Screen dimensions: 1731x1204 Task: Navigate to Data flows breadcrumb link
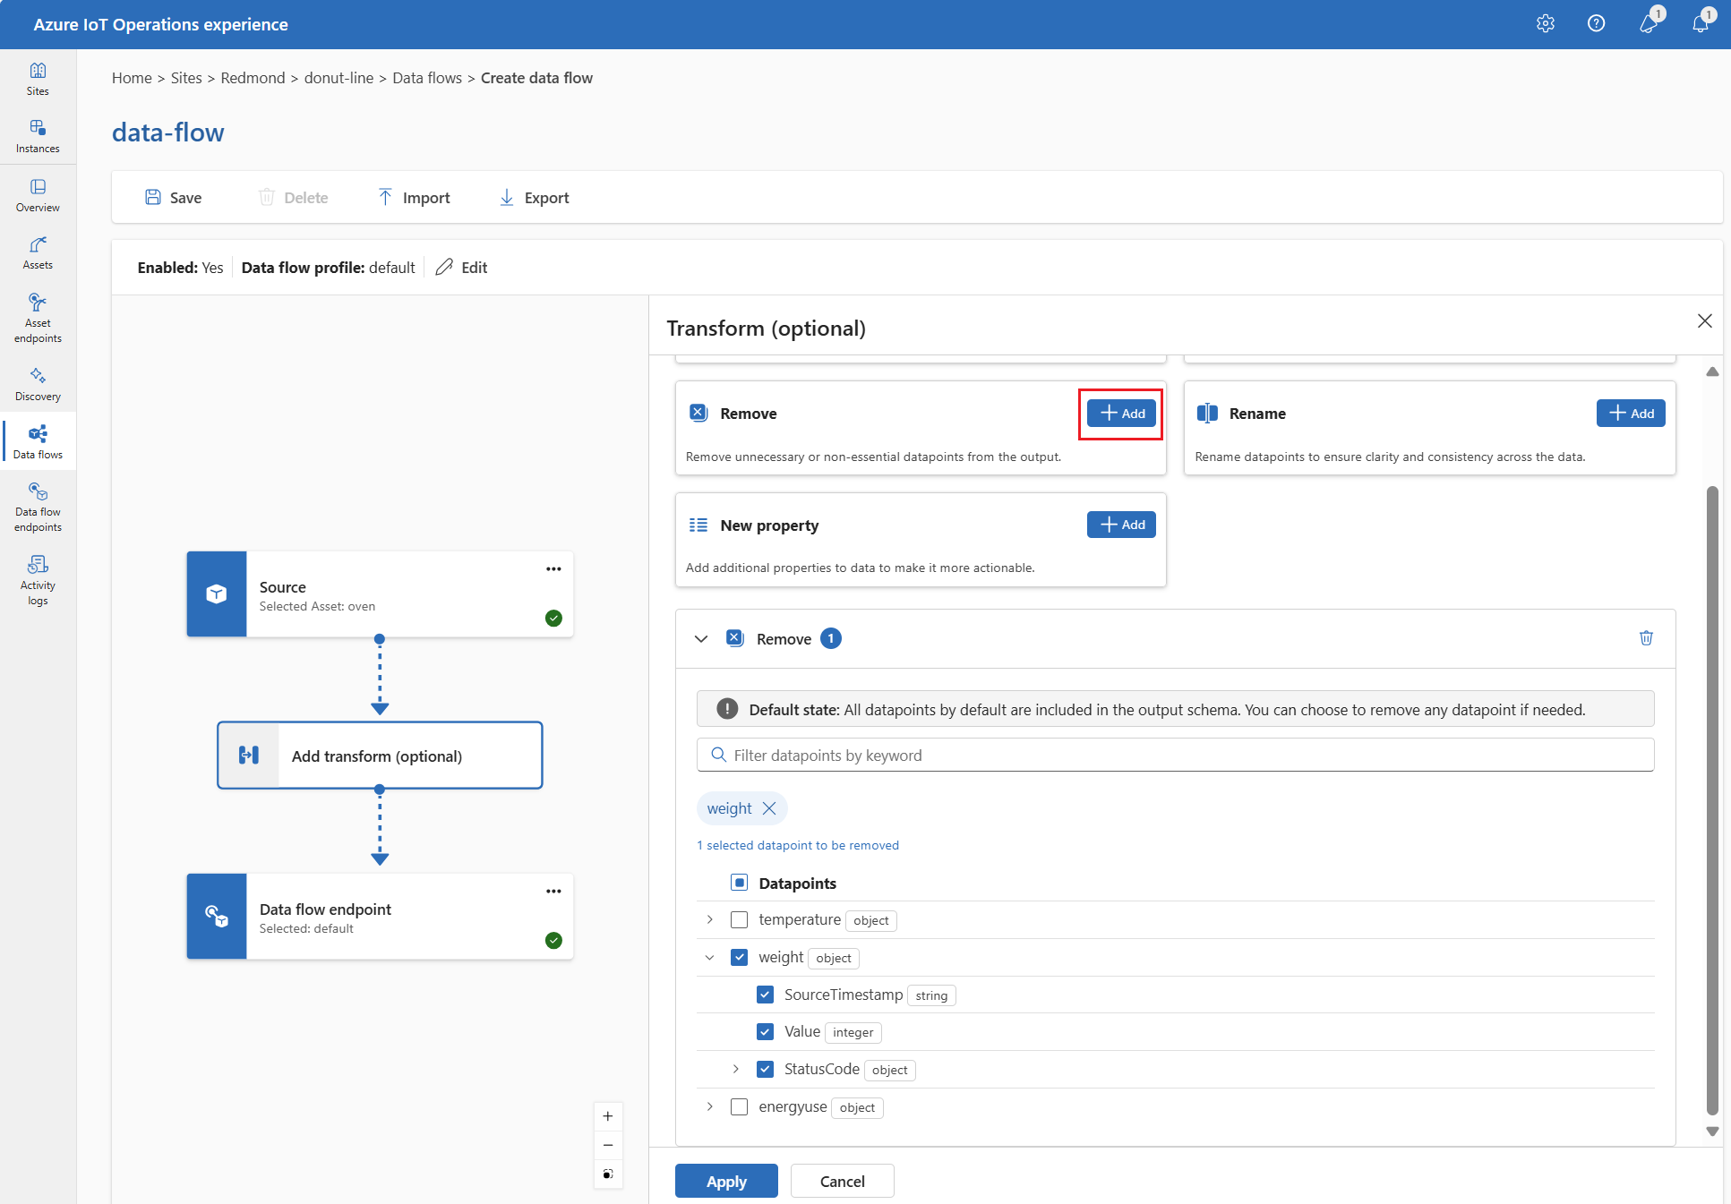click(x=427, y=78)
